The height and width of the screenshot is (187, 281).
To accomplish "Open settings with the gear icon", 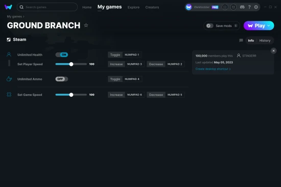I will 256,7.
